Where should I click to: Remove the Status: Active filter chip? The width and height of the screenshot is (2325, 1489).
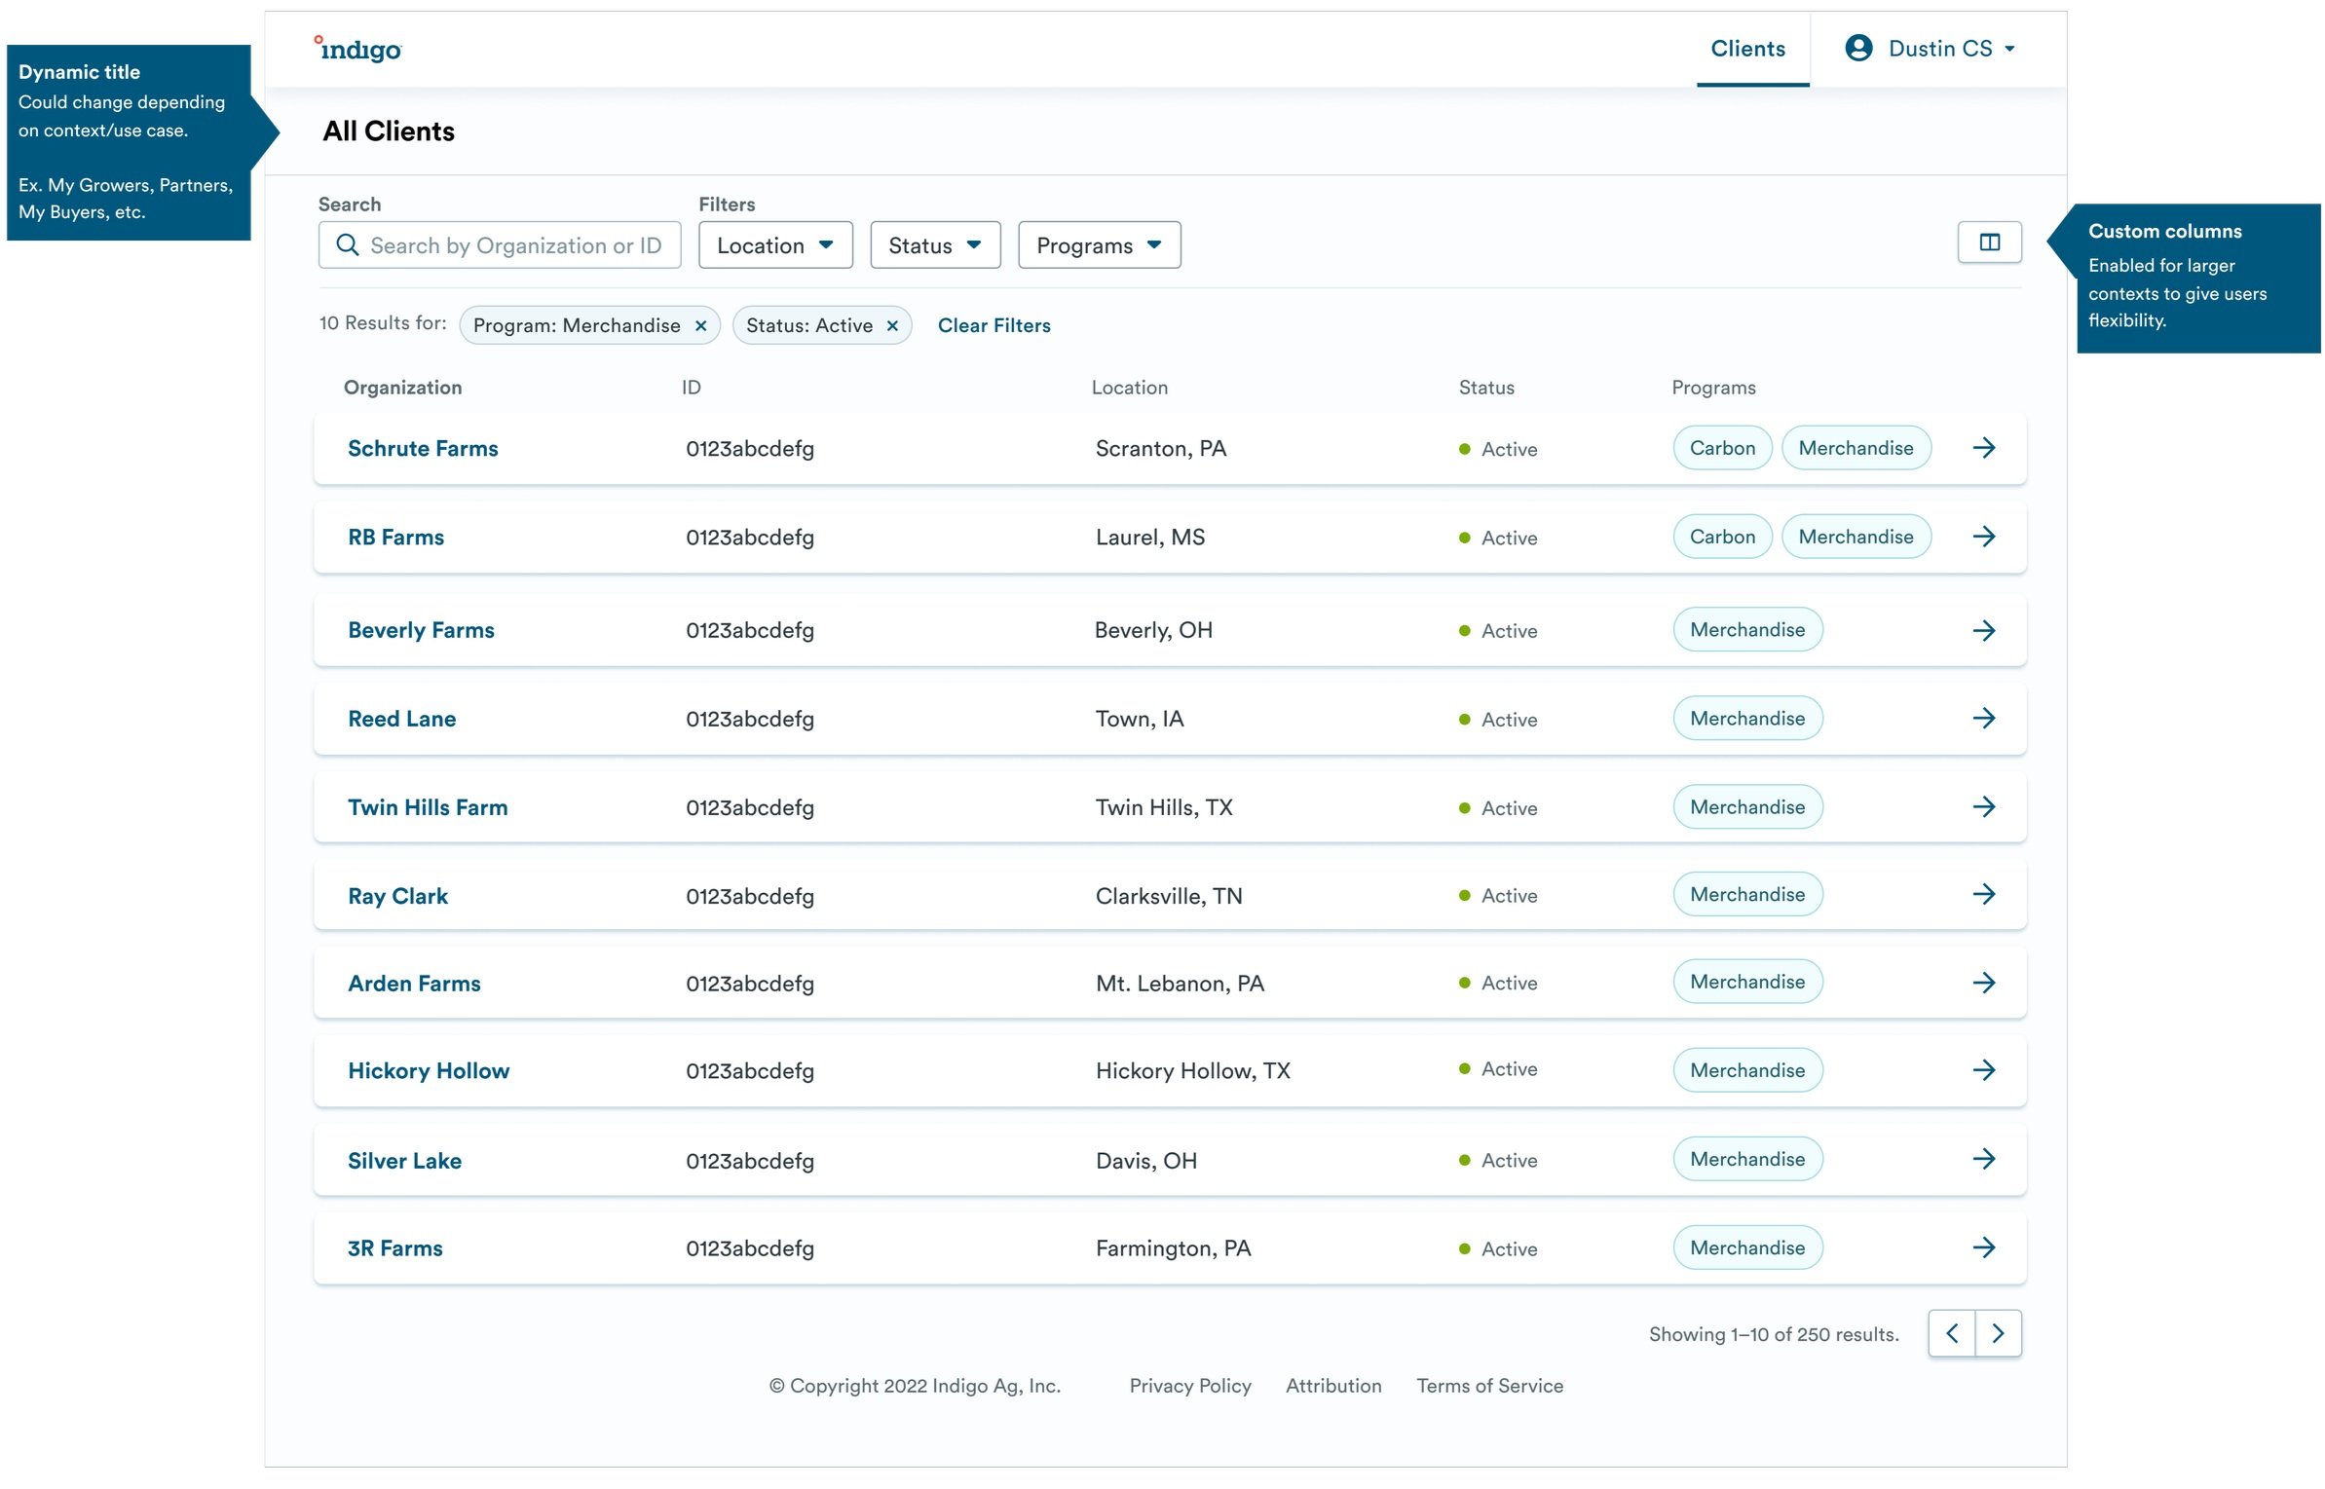[x=892, y=326]
